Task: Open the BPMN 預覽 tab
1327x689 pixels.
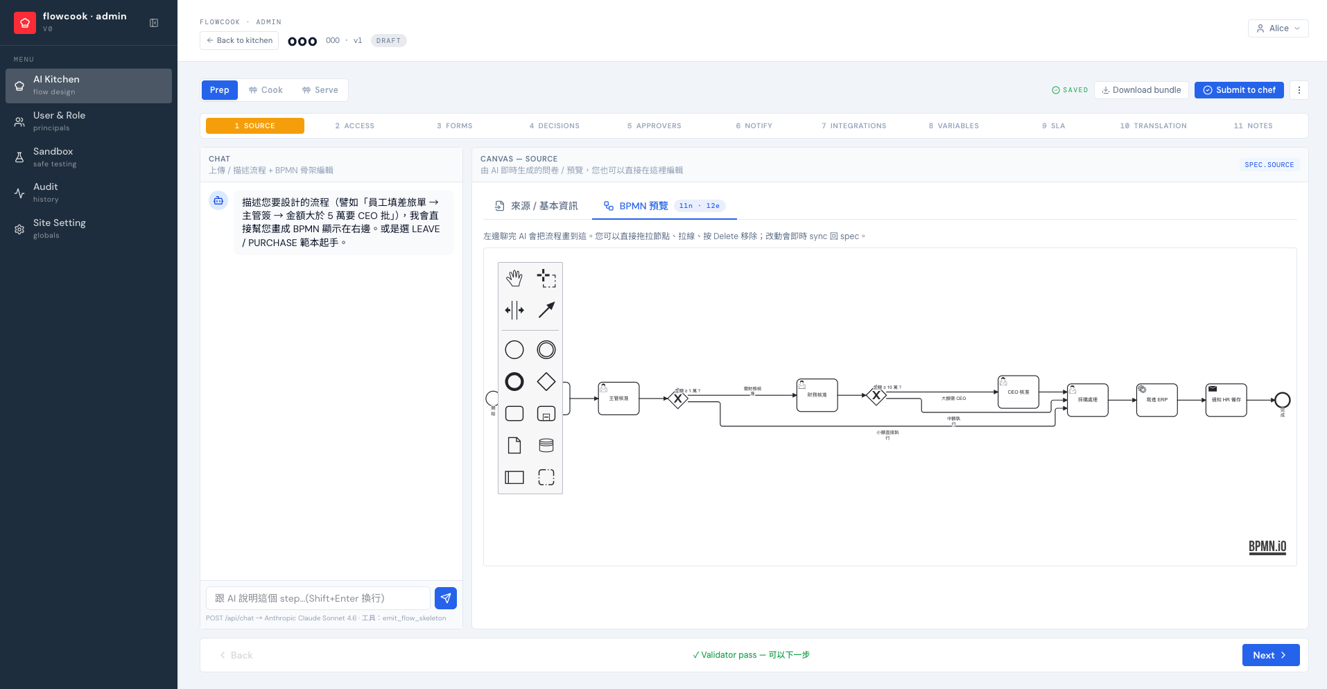Action: pos(664,206)
